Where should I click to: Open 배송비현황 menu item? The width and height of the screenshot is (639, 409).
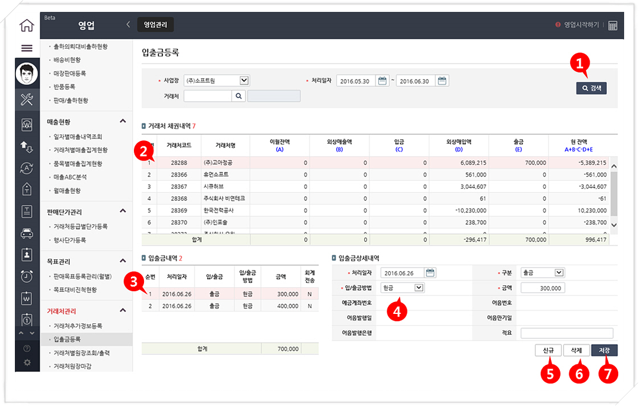point(67,60)
